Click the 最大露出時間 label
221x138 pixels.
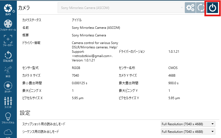tap(129, 83)
